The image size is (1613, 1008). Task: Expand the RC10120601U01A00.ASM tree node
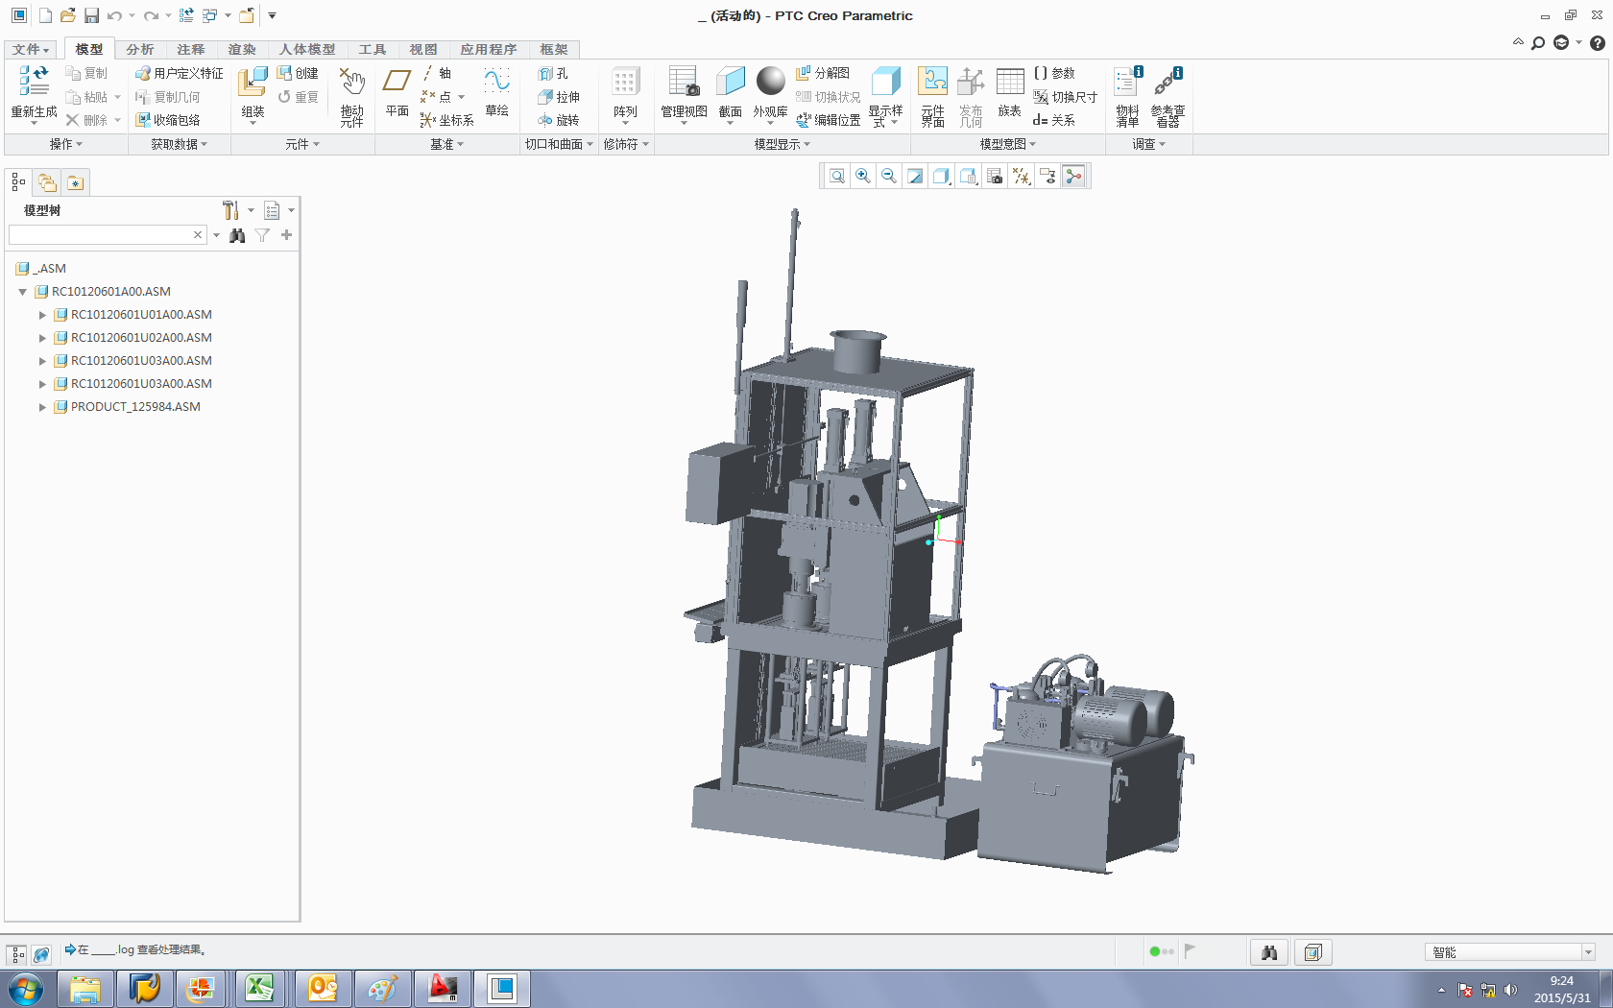click(x=42, y=315)
